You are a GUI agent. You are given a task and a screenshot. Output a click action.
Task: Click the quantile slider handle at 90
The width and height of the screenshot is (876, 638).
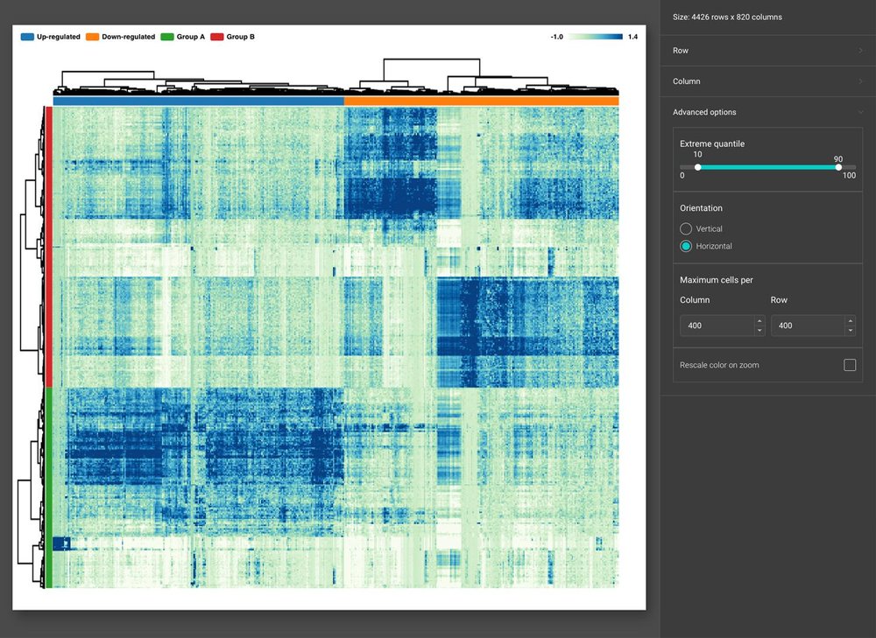837,166
